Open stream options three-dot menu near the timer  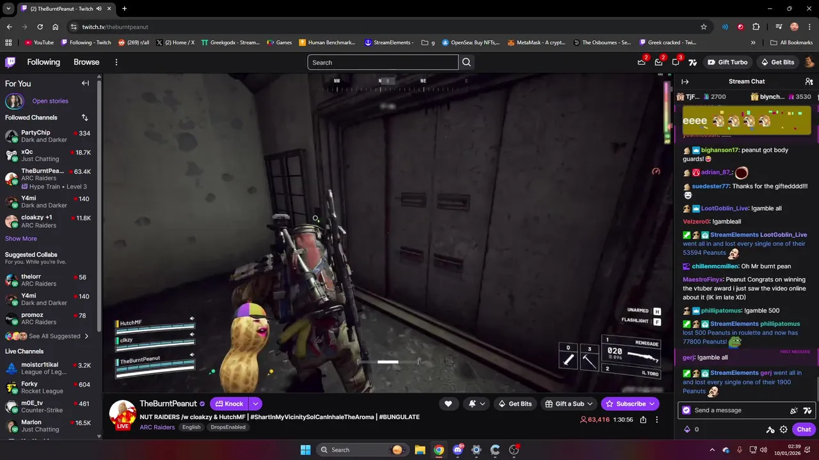pos(656,420)
